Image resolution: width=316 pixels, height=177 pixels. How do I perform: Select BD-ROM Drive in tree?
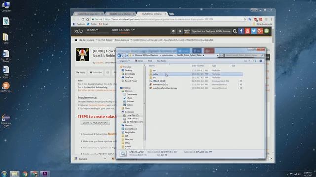click(x=135, y=122)
